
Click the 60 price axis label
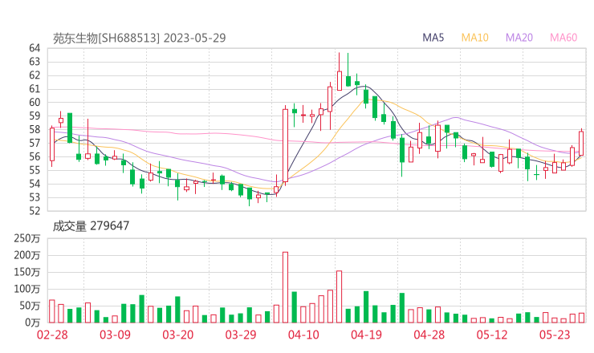click(35, 102)
